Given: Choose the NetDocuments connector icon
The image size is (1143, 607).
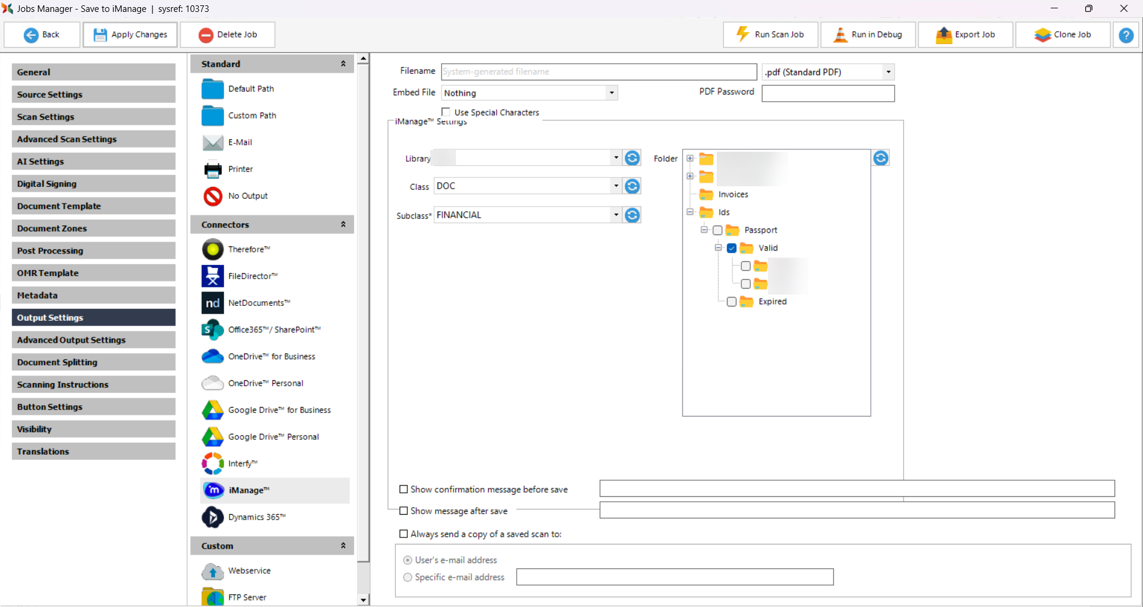Looking at the screenshot, I should pyautogui.click(x=213, y=303).
